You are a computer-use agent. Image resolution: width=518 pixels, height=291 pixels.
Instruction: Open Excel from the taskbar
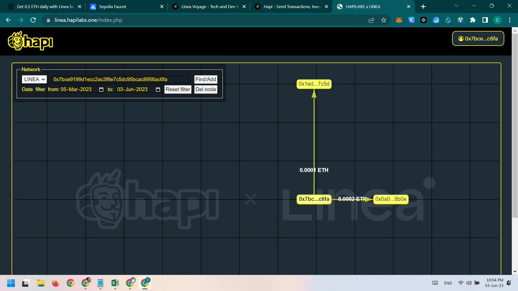(115, 283)
